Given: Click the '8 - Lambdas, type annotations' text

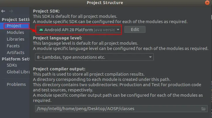Looking at the screenshot, I should 71,57.
